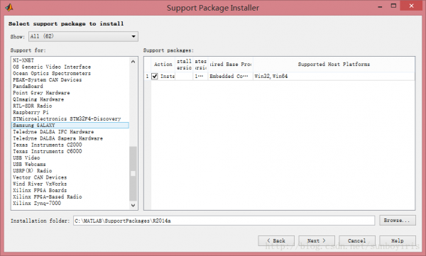Viewport: 426px width, 256px height.
Task: Go to the Next step
Action: tap(317, 240)
